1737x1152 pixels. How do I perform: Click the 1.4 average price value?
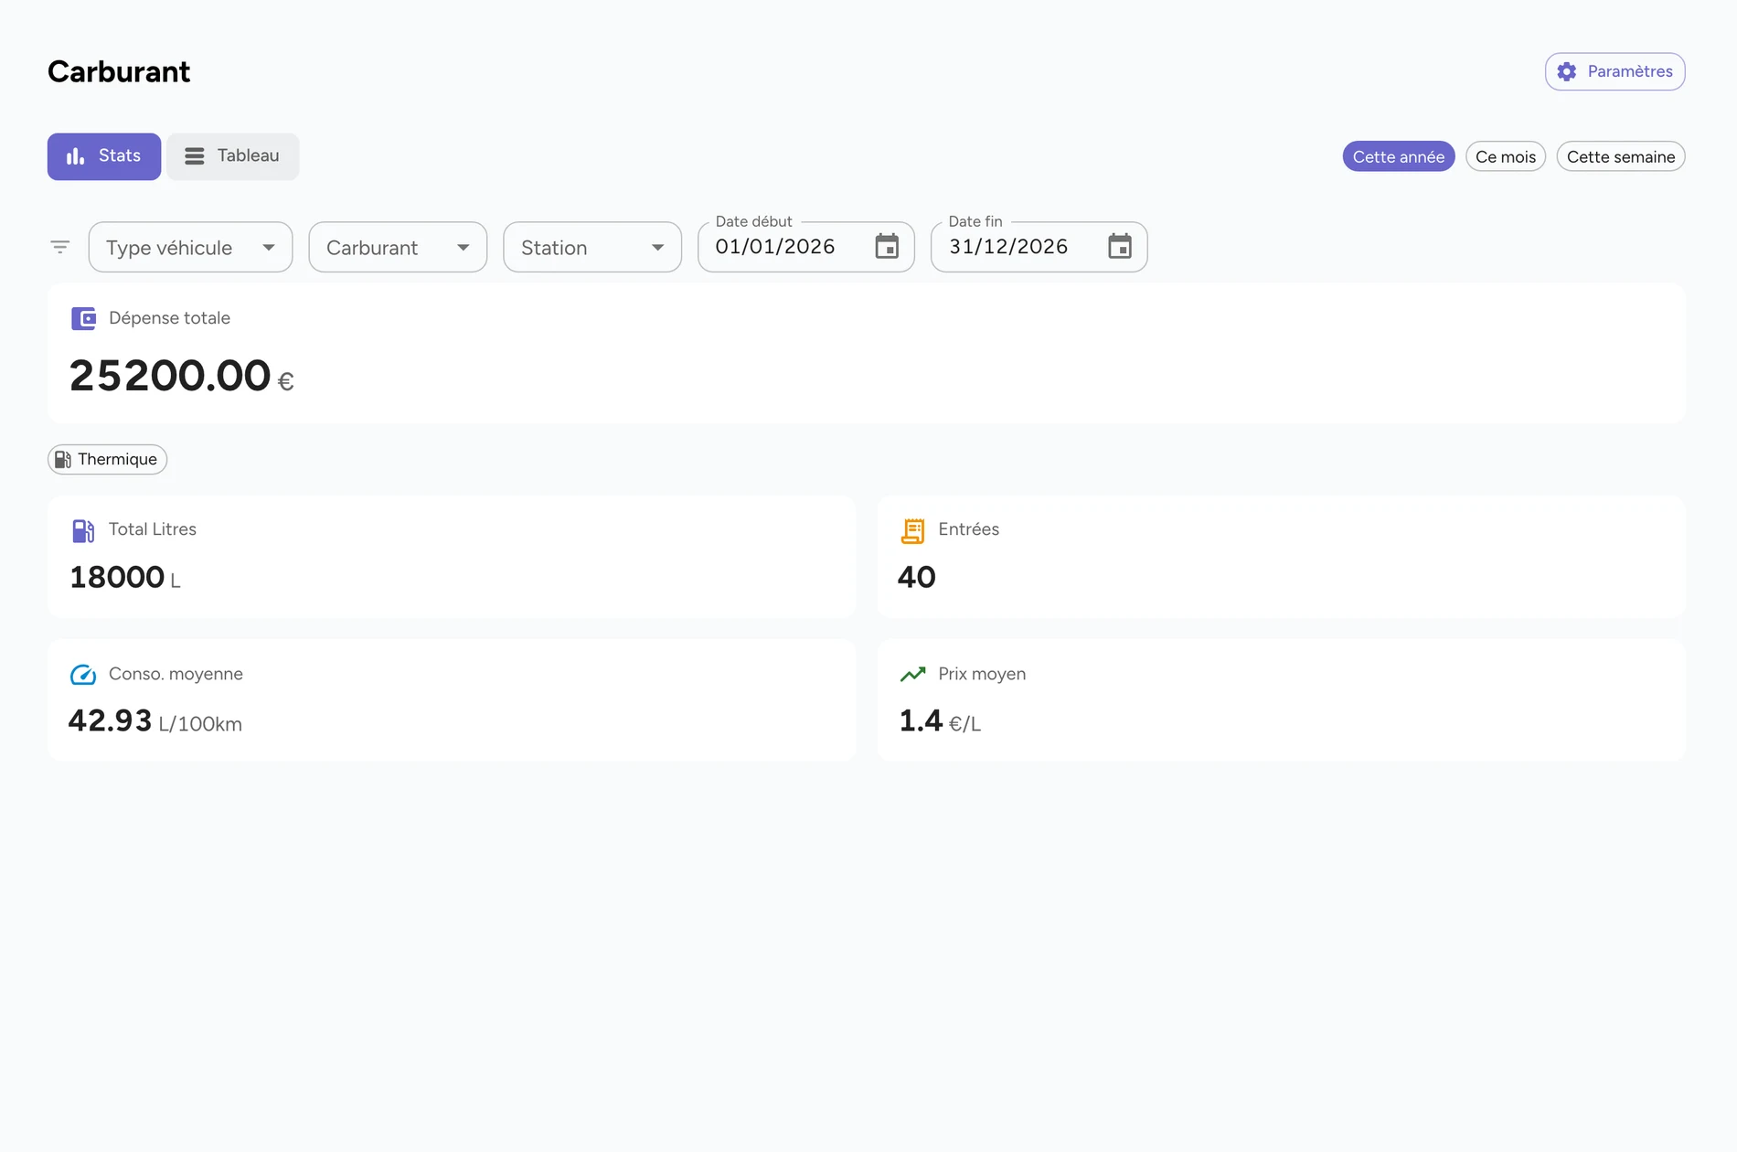[921, 720]
